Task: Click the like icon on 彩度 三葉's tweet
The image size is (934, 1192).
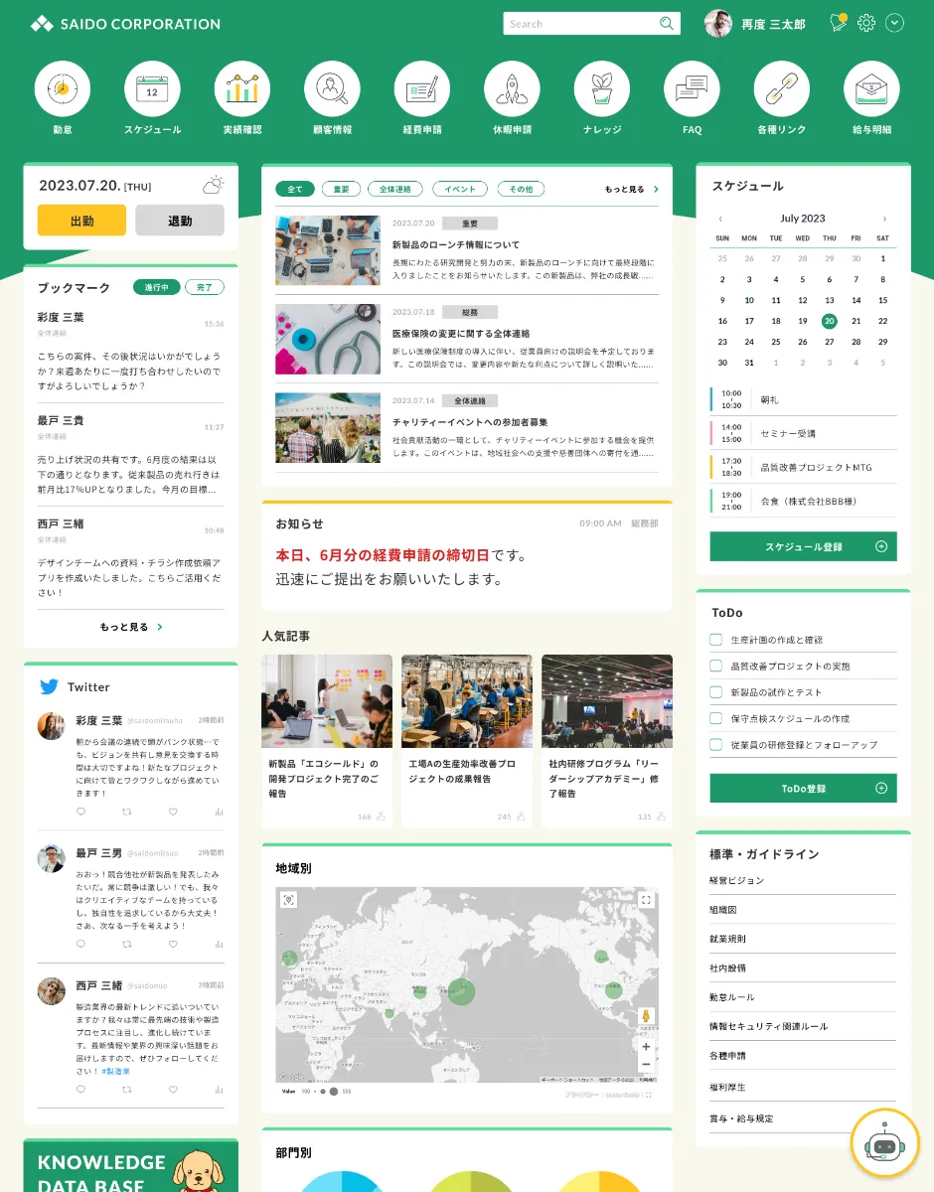Action: (173, 812)
